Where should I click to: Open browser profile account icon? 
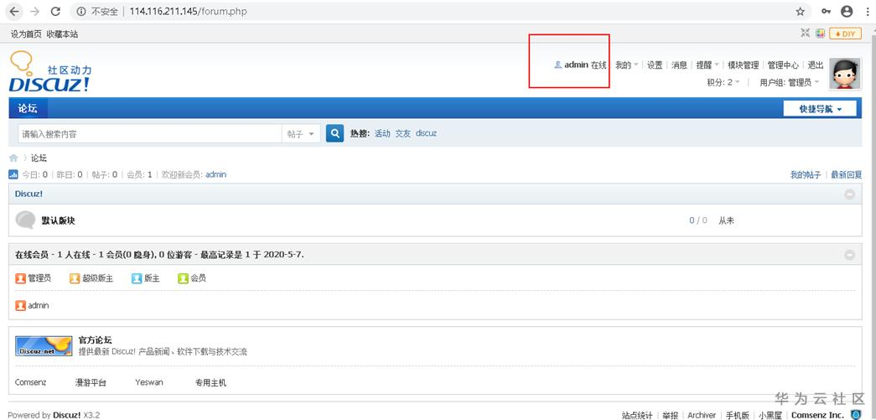847,11
